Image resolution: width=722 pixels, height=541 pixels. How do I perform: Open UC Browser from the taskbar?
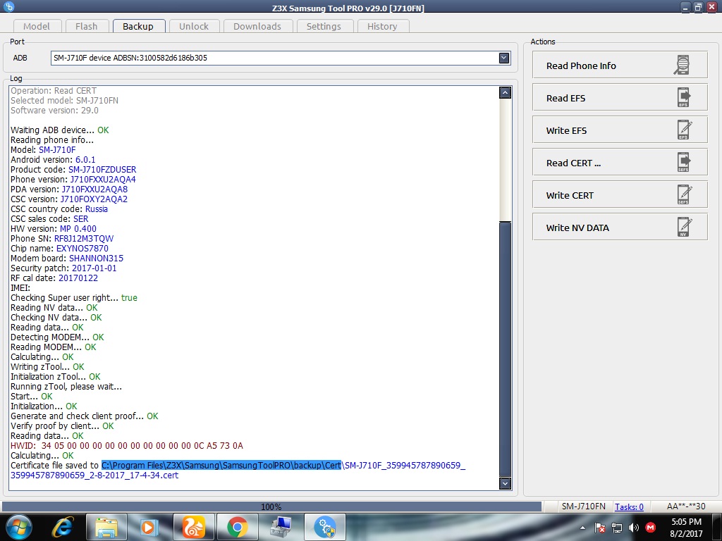click(x=193, y=527)
